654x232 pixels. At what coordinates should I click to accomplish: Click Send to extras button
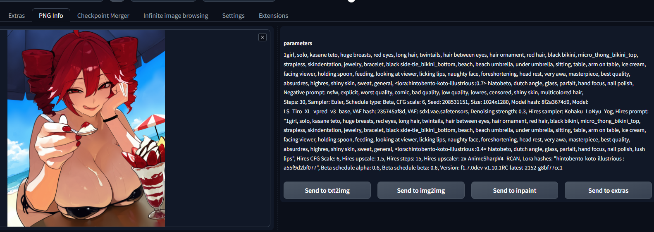608,190
